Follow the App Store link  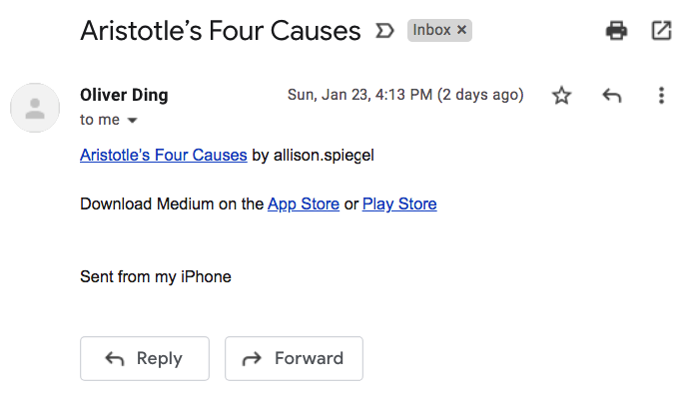click(x=304, y=203)
